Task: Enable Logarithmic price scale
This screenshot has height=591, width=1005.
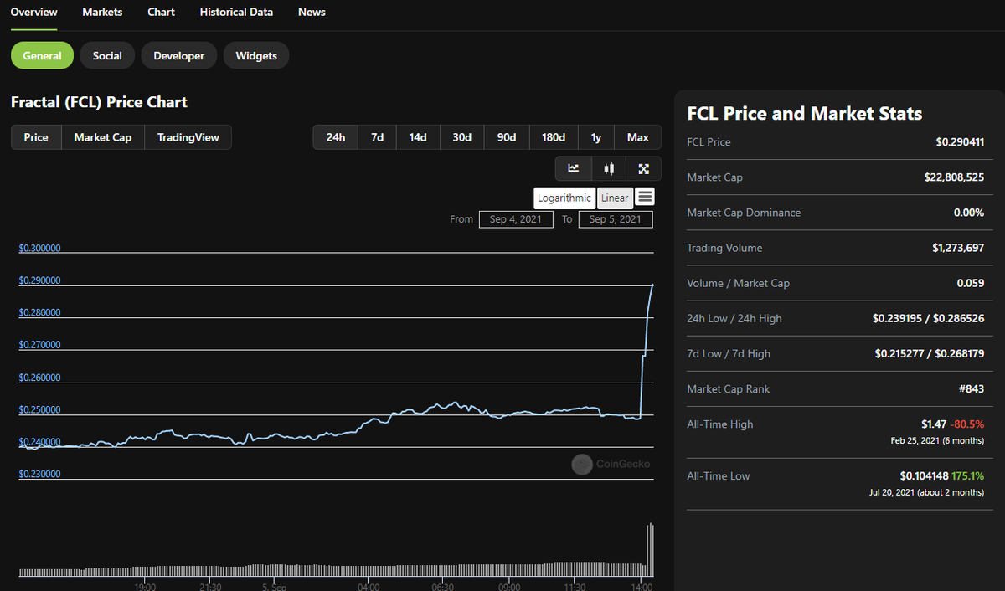Action: pos(564,198)
